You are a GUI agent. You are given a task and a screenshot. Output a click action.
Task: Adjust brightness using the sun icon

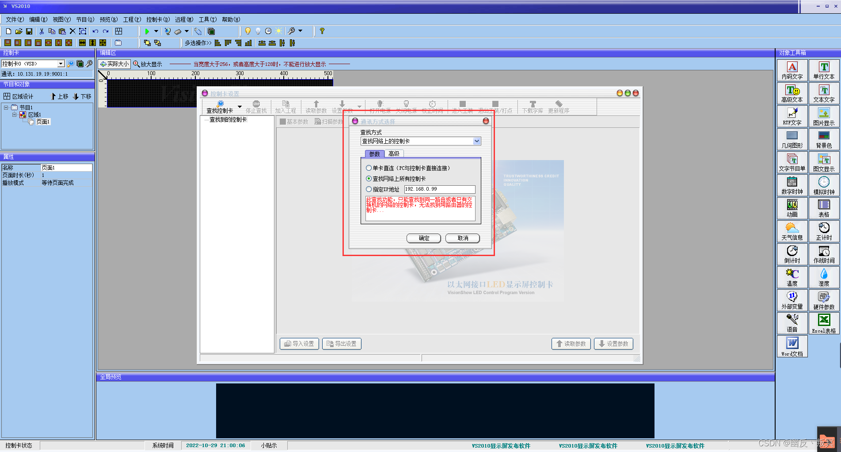(x=278, y=31)
